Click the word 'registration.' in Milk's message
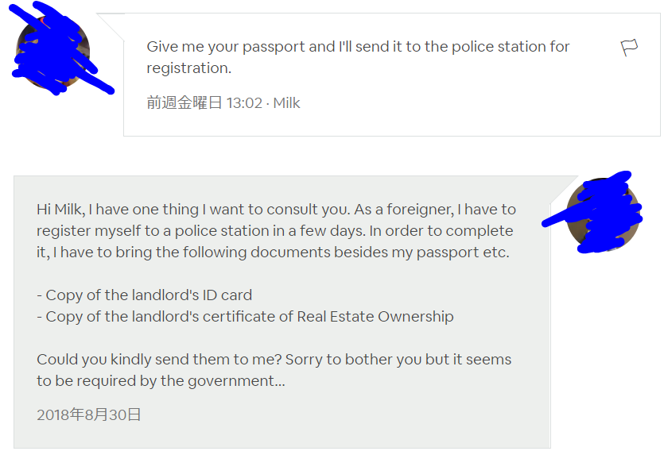This screenshot has height=451, width=664. tap(189, 68)
